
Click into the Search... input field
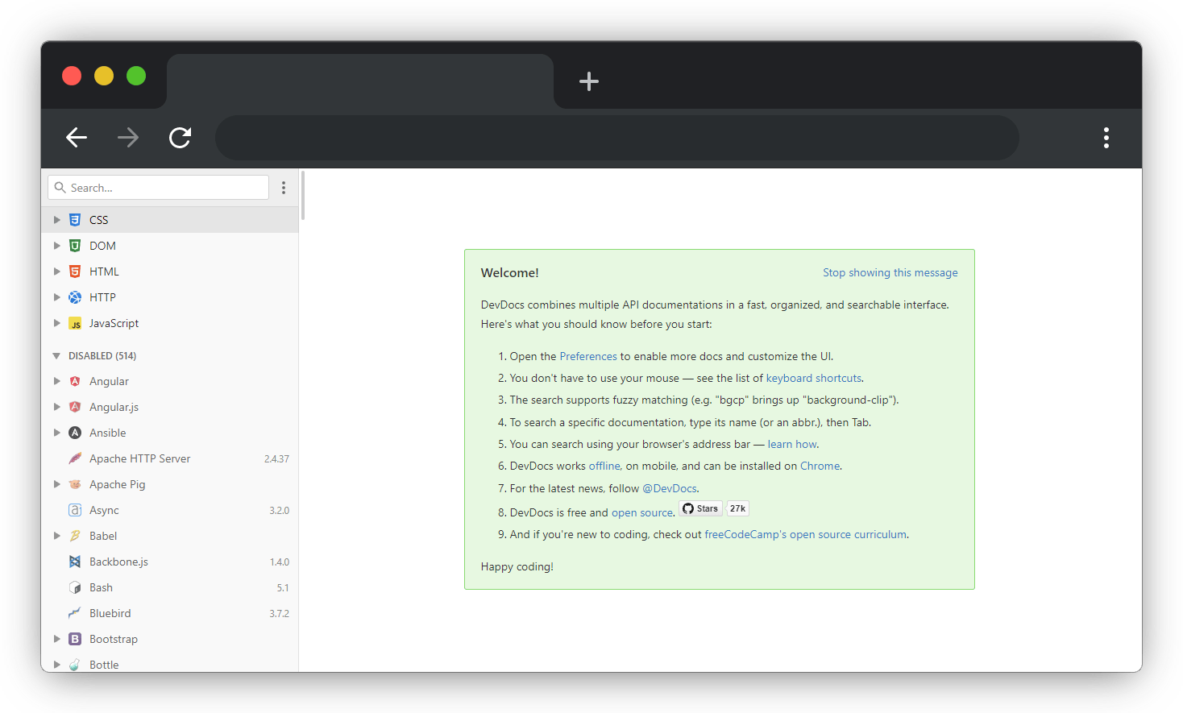click(x=158, y=188)
